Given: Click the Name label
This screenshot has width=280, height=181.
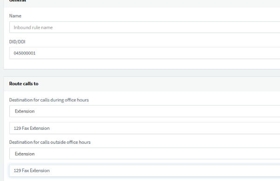Looking at the screenshot, I should click(15, 16).
